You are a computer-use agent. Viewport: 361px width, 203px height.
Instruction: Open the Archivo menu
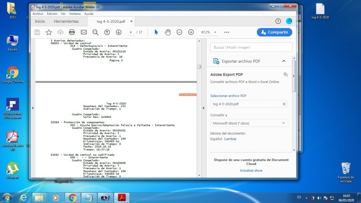[x=38, y=14]
